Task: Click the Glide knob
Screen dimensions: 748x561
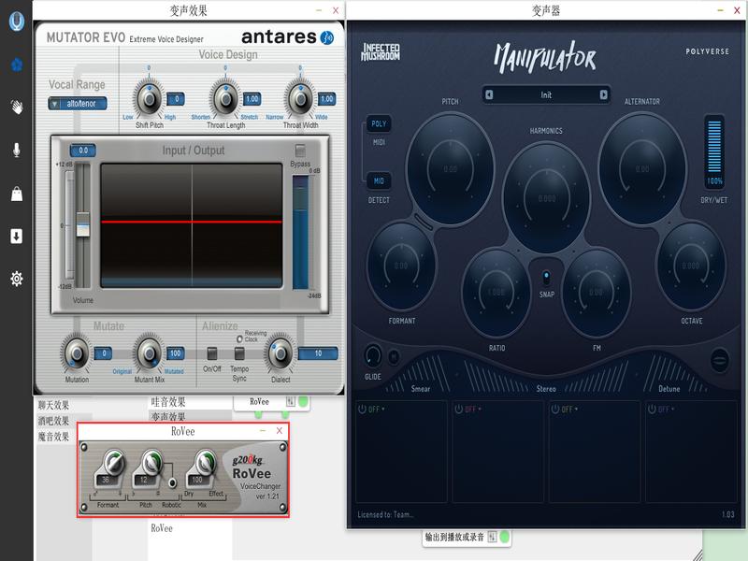Action: click(x=373, y=356)
